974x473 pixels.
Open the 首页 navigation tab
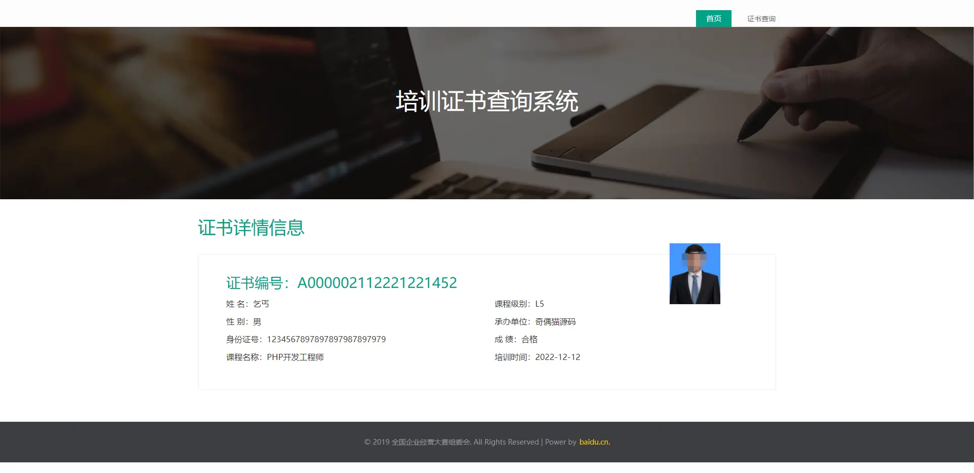click(713, 19)
